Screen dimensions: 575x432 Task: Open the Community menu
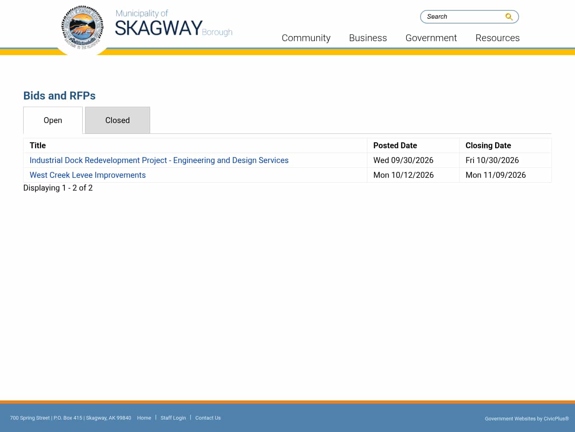click(x=306, y=38)
